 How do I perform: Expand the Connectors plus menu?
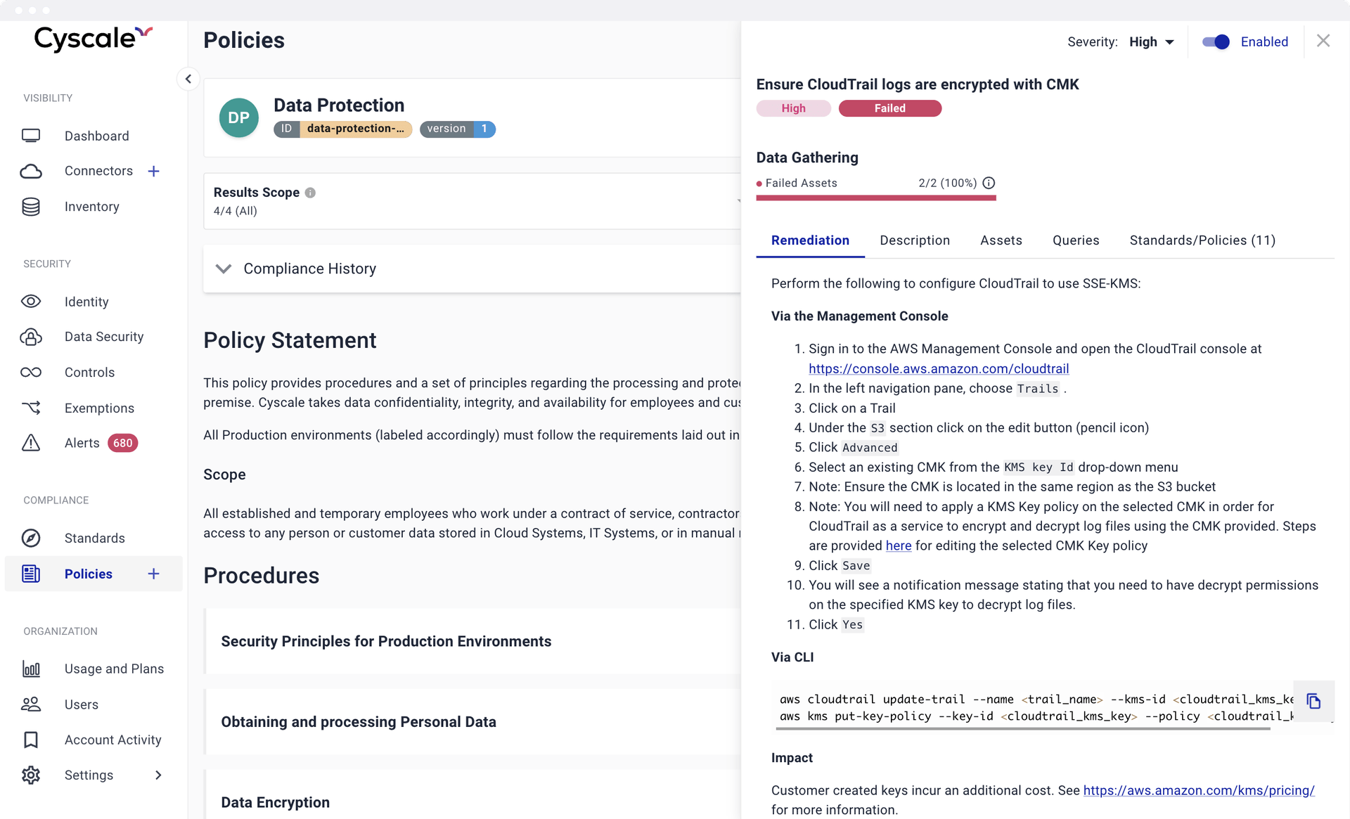pos(153,171)
